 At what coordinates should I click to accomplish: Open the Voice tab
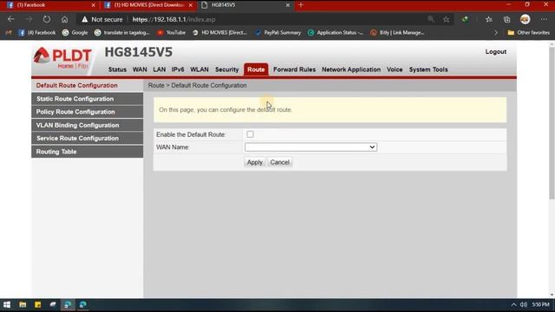[x=395, y=69]
